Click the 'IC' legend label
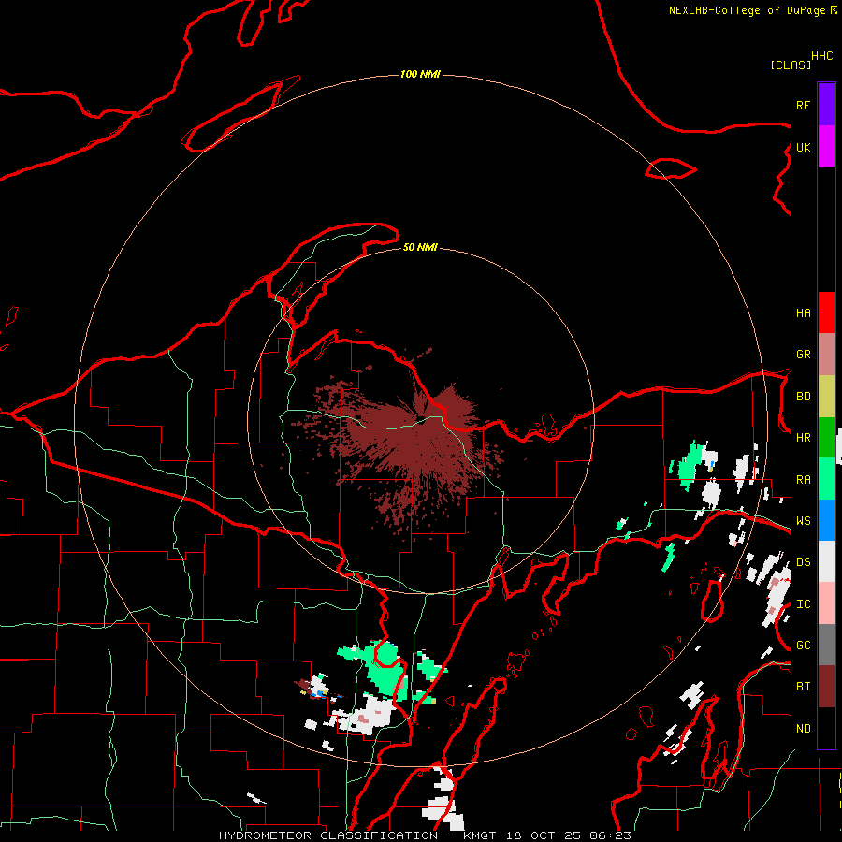842x842 pixels. point(803,604)
